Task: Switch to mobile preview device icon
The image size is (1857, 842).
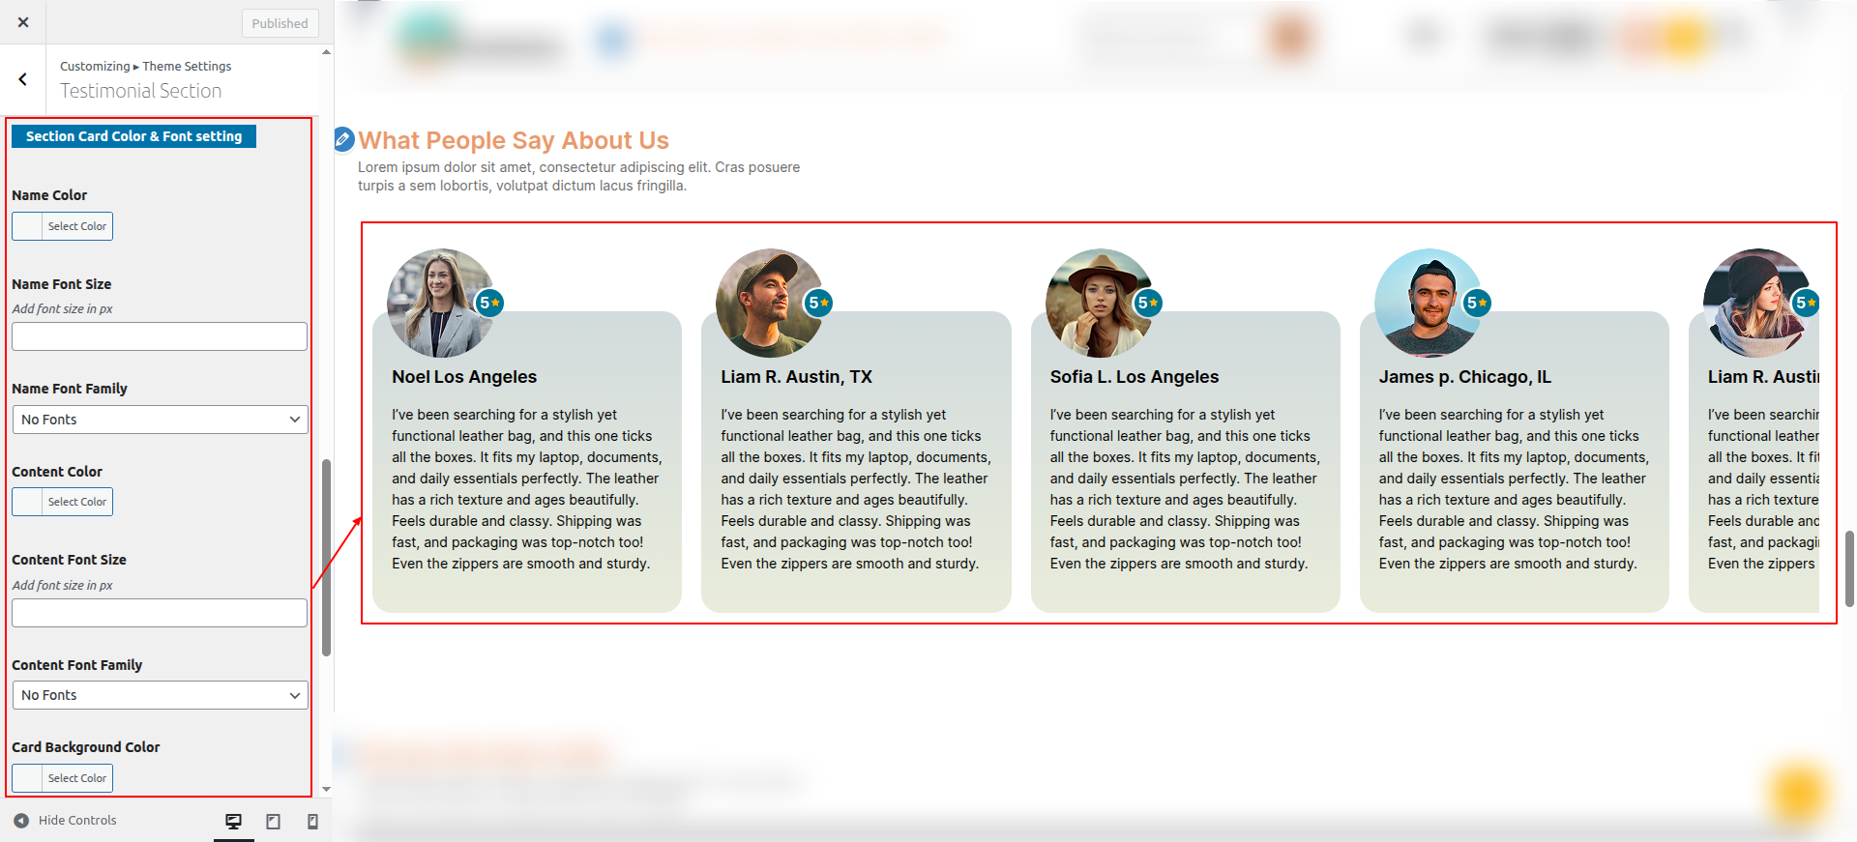Action: (x=312, y=822)
